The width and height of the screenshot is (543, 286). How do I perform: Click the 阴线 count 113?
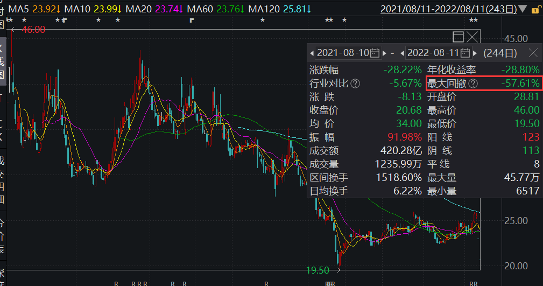coord(531,151)
